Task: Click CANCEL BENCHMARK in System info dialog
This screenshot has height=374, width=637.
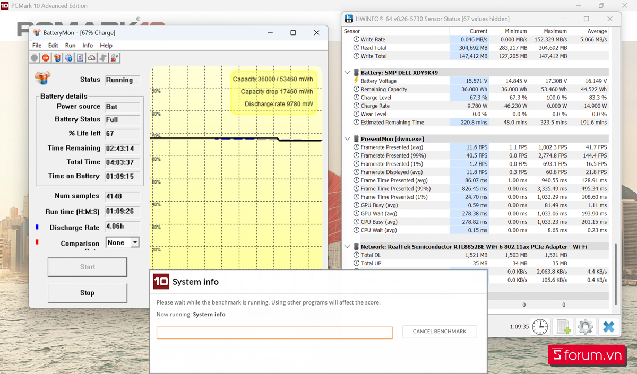Action: tap(440, 332)
